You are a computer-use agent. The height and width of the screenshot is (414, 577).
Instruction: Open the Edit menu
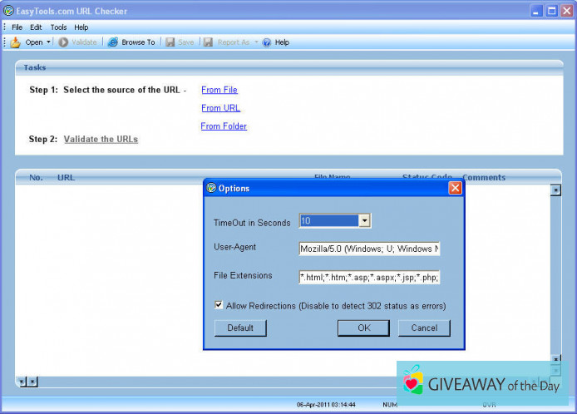[36, 27]
